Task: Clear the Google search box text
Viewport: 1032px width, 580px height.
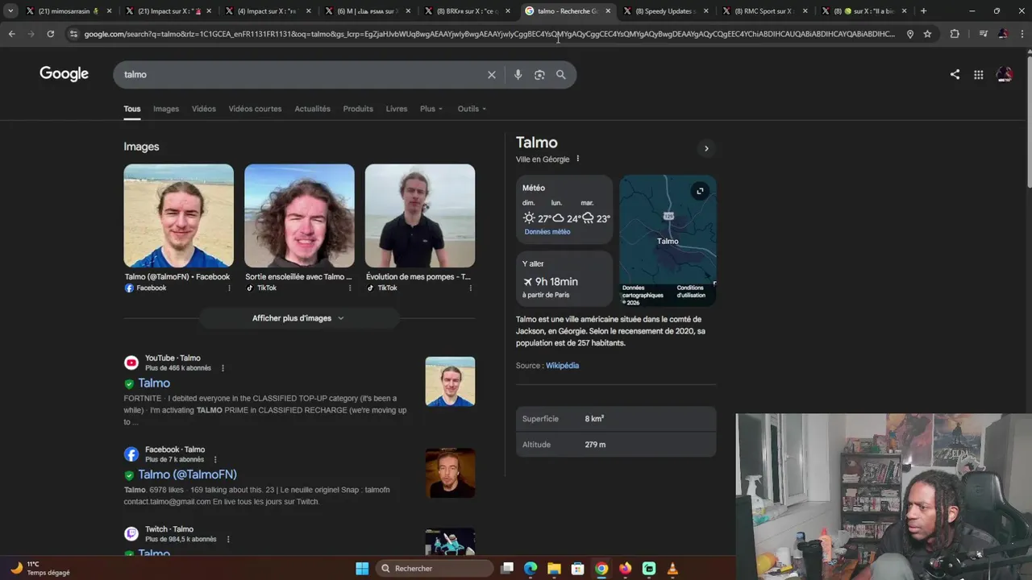Action: click(492, 74)
